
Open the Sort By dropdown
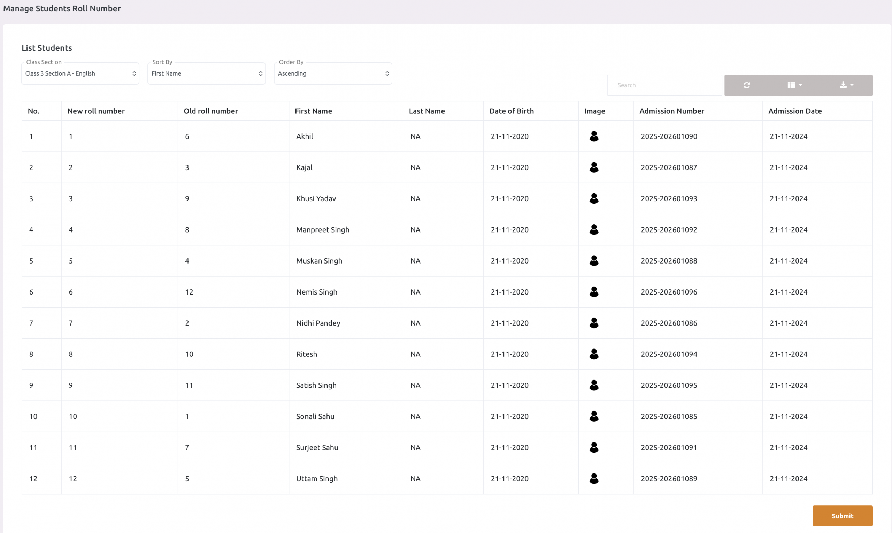(x=206, y=73)
